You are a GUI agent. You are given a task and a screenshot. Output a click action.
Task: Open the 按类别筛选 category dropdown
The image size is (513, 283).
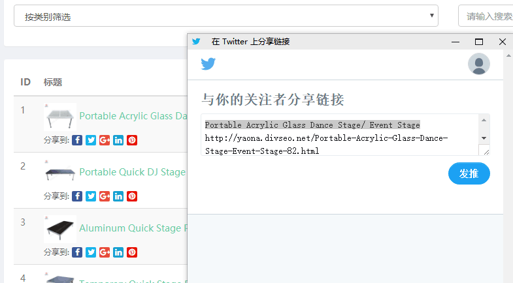pos(226,16)
